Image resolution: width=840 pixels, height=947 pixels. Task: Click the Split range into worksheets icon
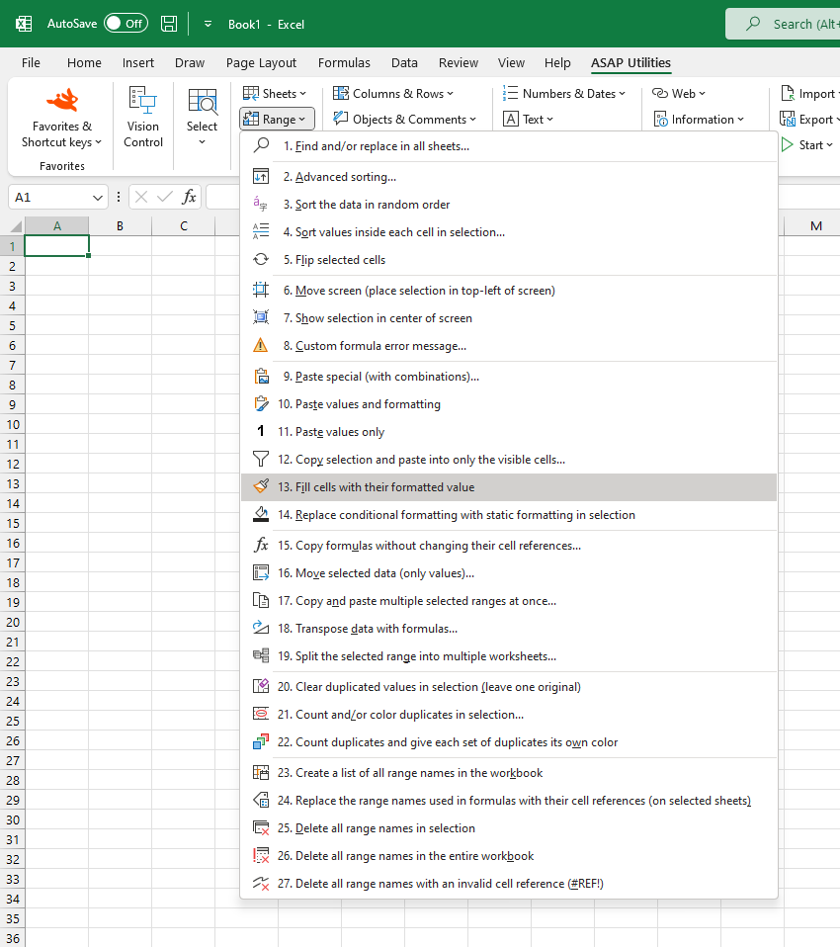point(261,656)
